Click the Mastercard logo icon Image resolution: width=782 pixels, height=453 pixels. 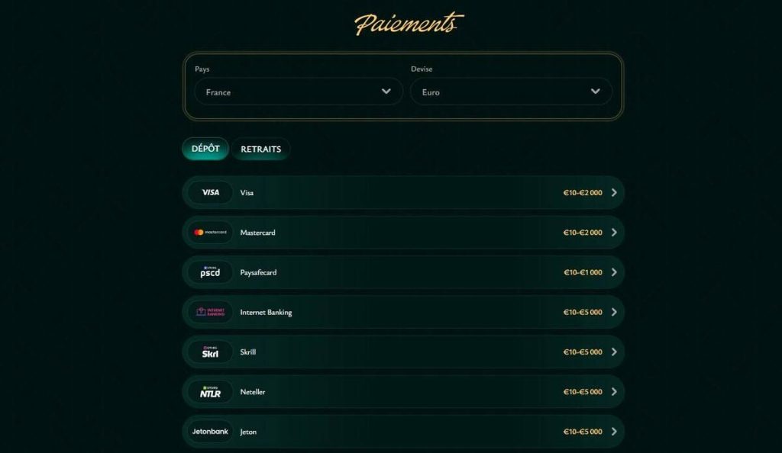[x=210, y=233]
